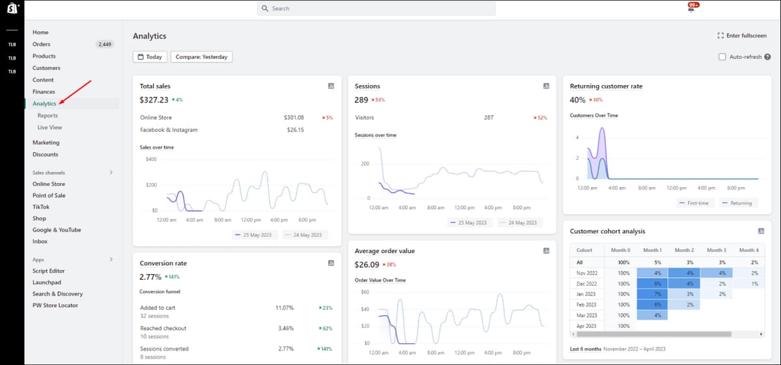Click the Enter fullscreen button
This screenshot has width=781, height=365.
pyautogui.click(x=741, y=36)
